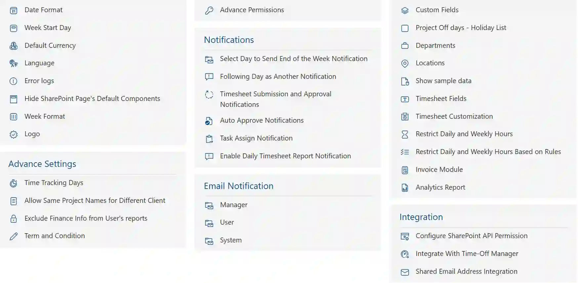Click the Term and Condition pencil icon
This screenshot has width=578, height=283.
(14, 236)
